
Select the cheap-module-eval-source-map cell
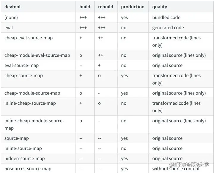pyautogui.click(x=37, y=55)
